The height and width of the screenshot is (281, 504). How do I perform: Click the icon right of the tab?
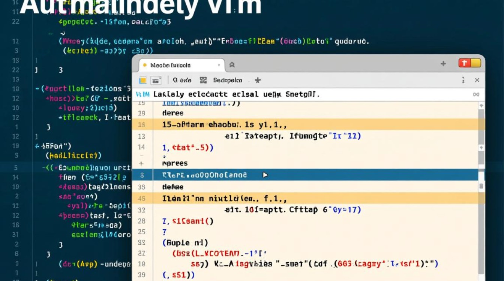click(232, 65)
